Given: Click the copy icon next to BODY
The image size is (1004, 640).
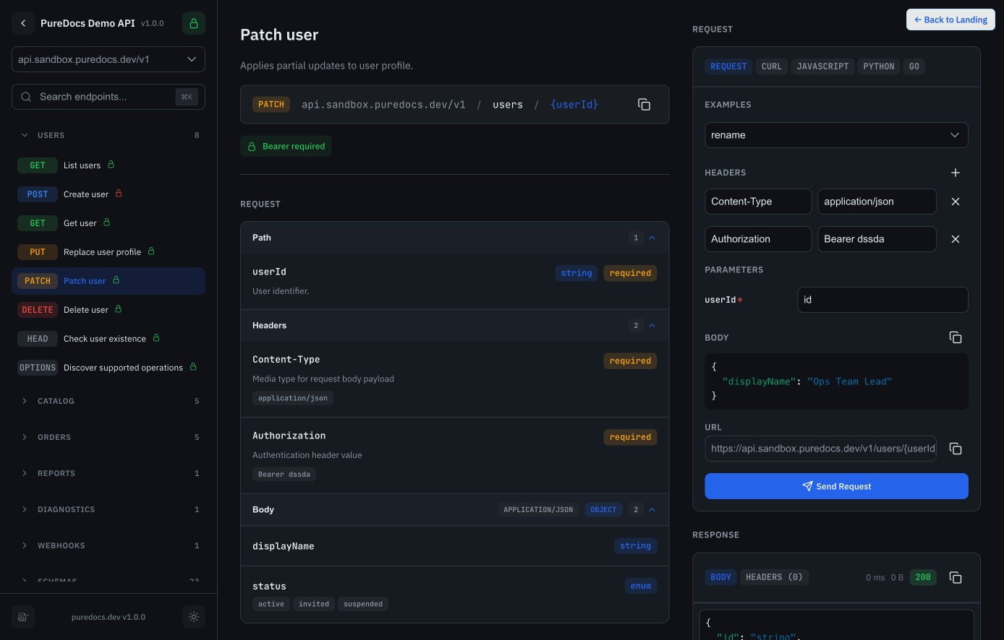Looking at the screenshot, I should click(x=956, y=337).
